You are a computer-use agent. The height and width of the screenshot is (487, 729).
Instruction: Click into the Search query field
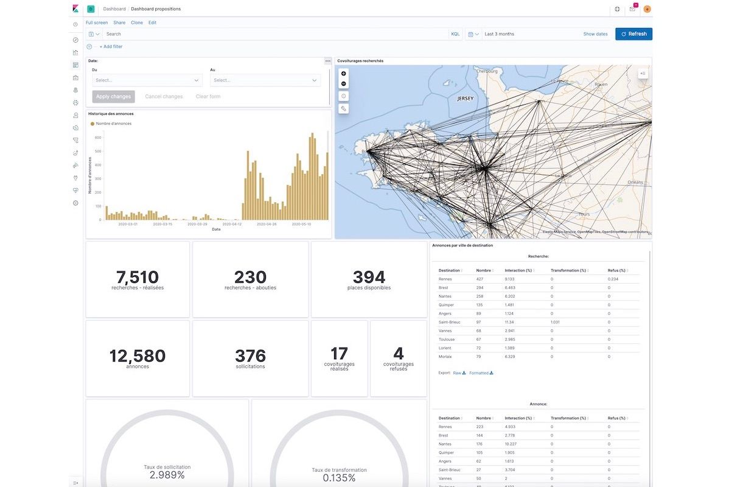tap(243, 33)
